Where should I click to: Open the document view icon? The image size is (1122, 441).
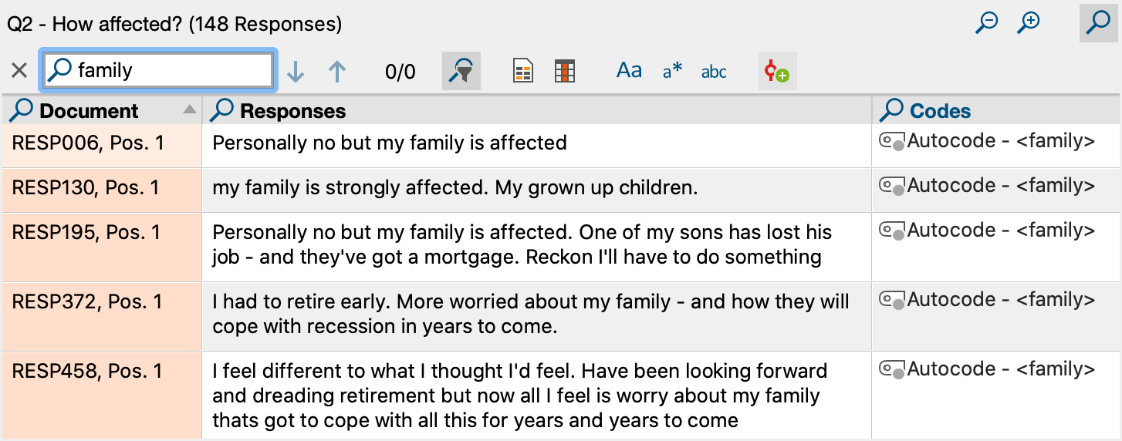(x=523, y=72)
